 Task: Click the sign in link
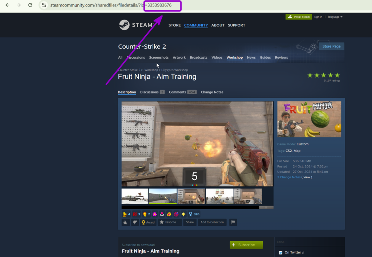pyautogui.click(x=318, y=17)
